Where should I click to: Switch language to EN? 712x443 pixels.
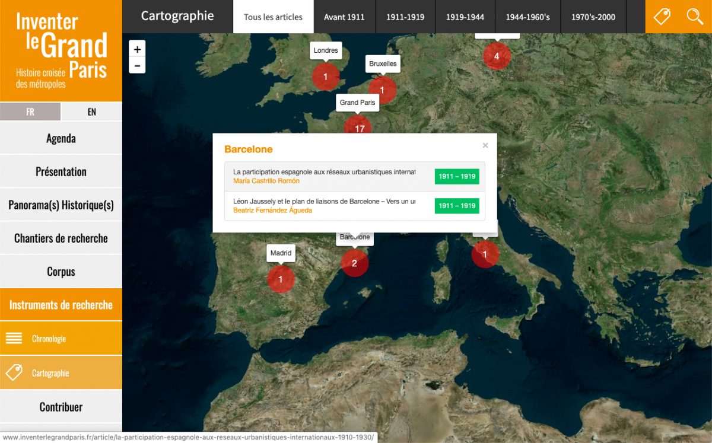[91, 111]
